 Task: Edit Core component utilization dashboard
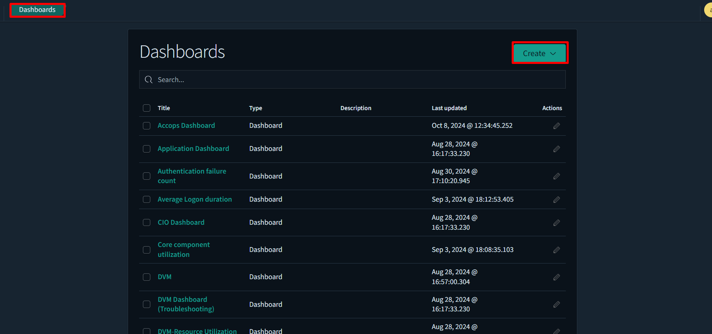556,250
